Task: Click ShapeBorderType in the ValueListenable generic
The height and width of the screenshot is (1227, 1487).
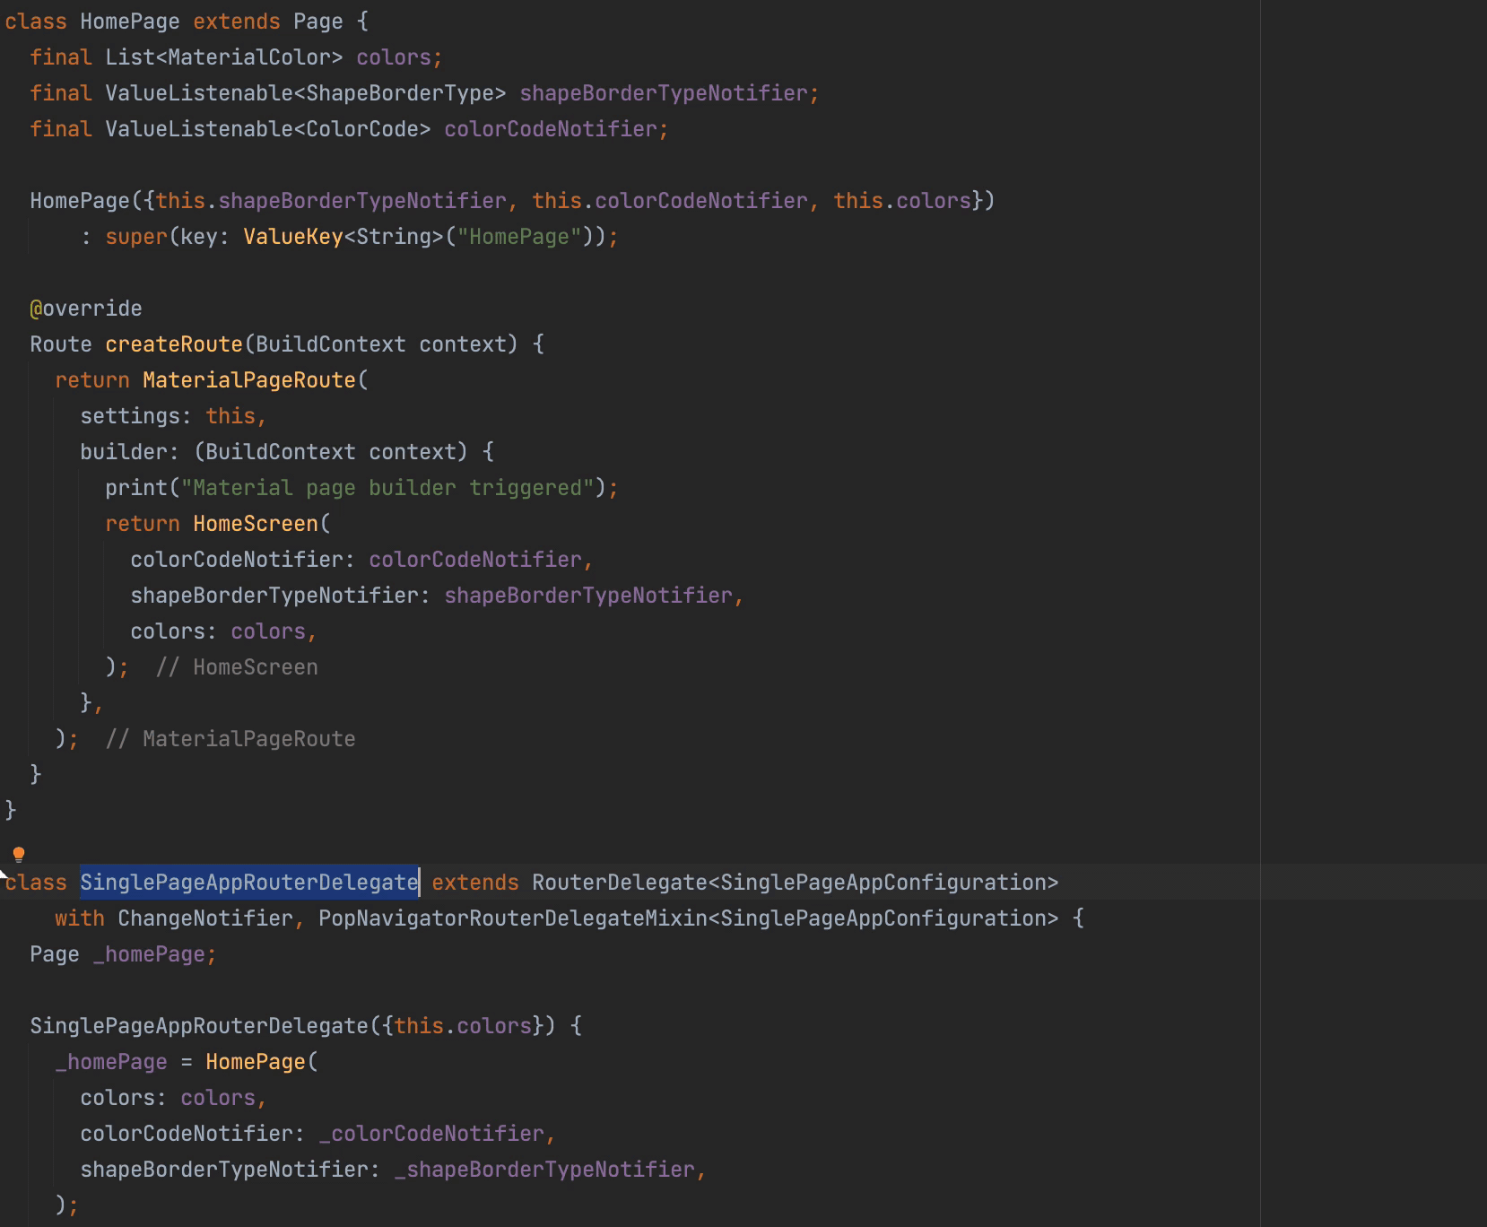Action: click(400, 93)
